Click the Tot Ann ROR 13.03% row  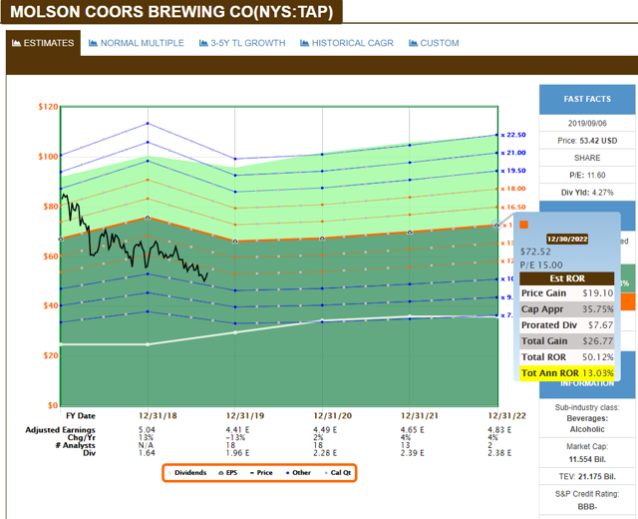pos(567,373)
